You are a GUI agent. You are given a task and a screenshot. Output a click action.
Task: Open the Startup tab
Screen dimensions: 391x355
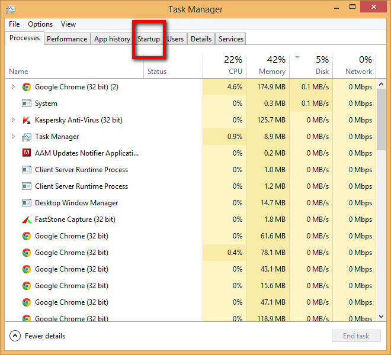[x=149, y=39]
